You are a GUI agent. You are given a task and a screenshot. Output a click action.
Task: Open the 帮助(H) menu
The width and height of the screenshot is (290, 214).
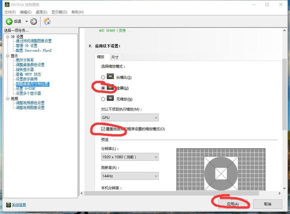(x=77, y=12)
